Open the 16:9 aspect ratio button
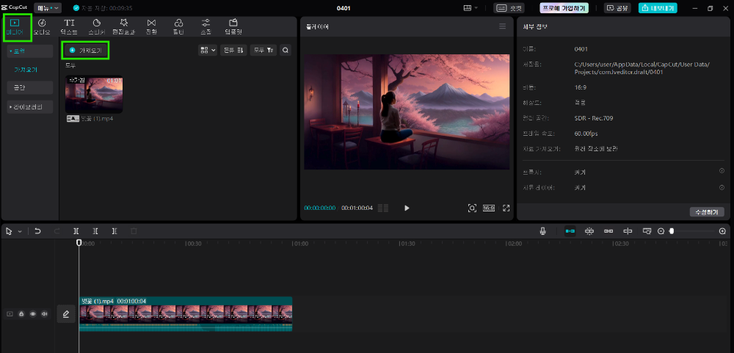Viewport: 734px width, 353px height. (x=489, y=208)
